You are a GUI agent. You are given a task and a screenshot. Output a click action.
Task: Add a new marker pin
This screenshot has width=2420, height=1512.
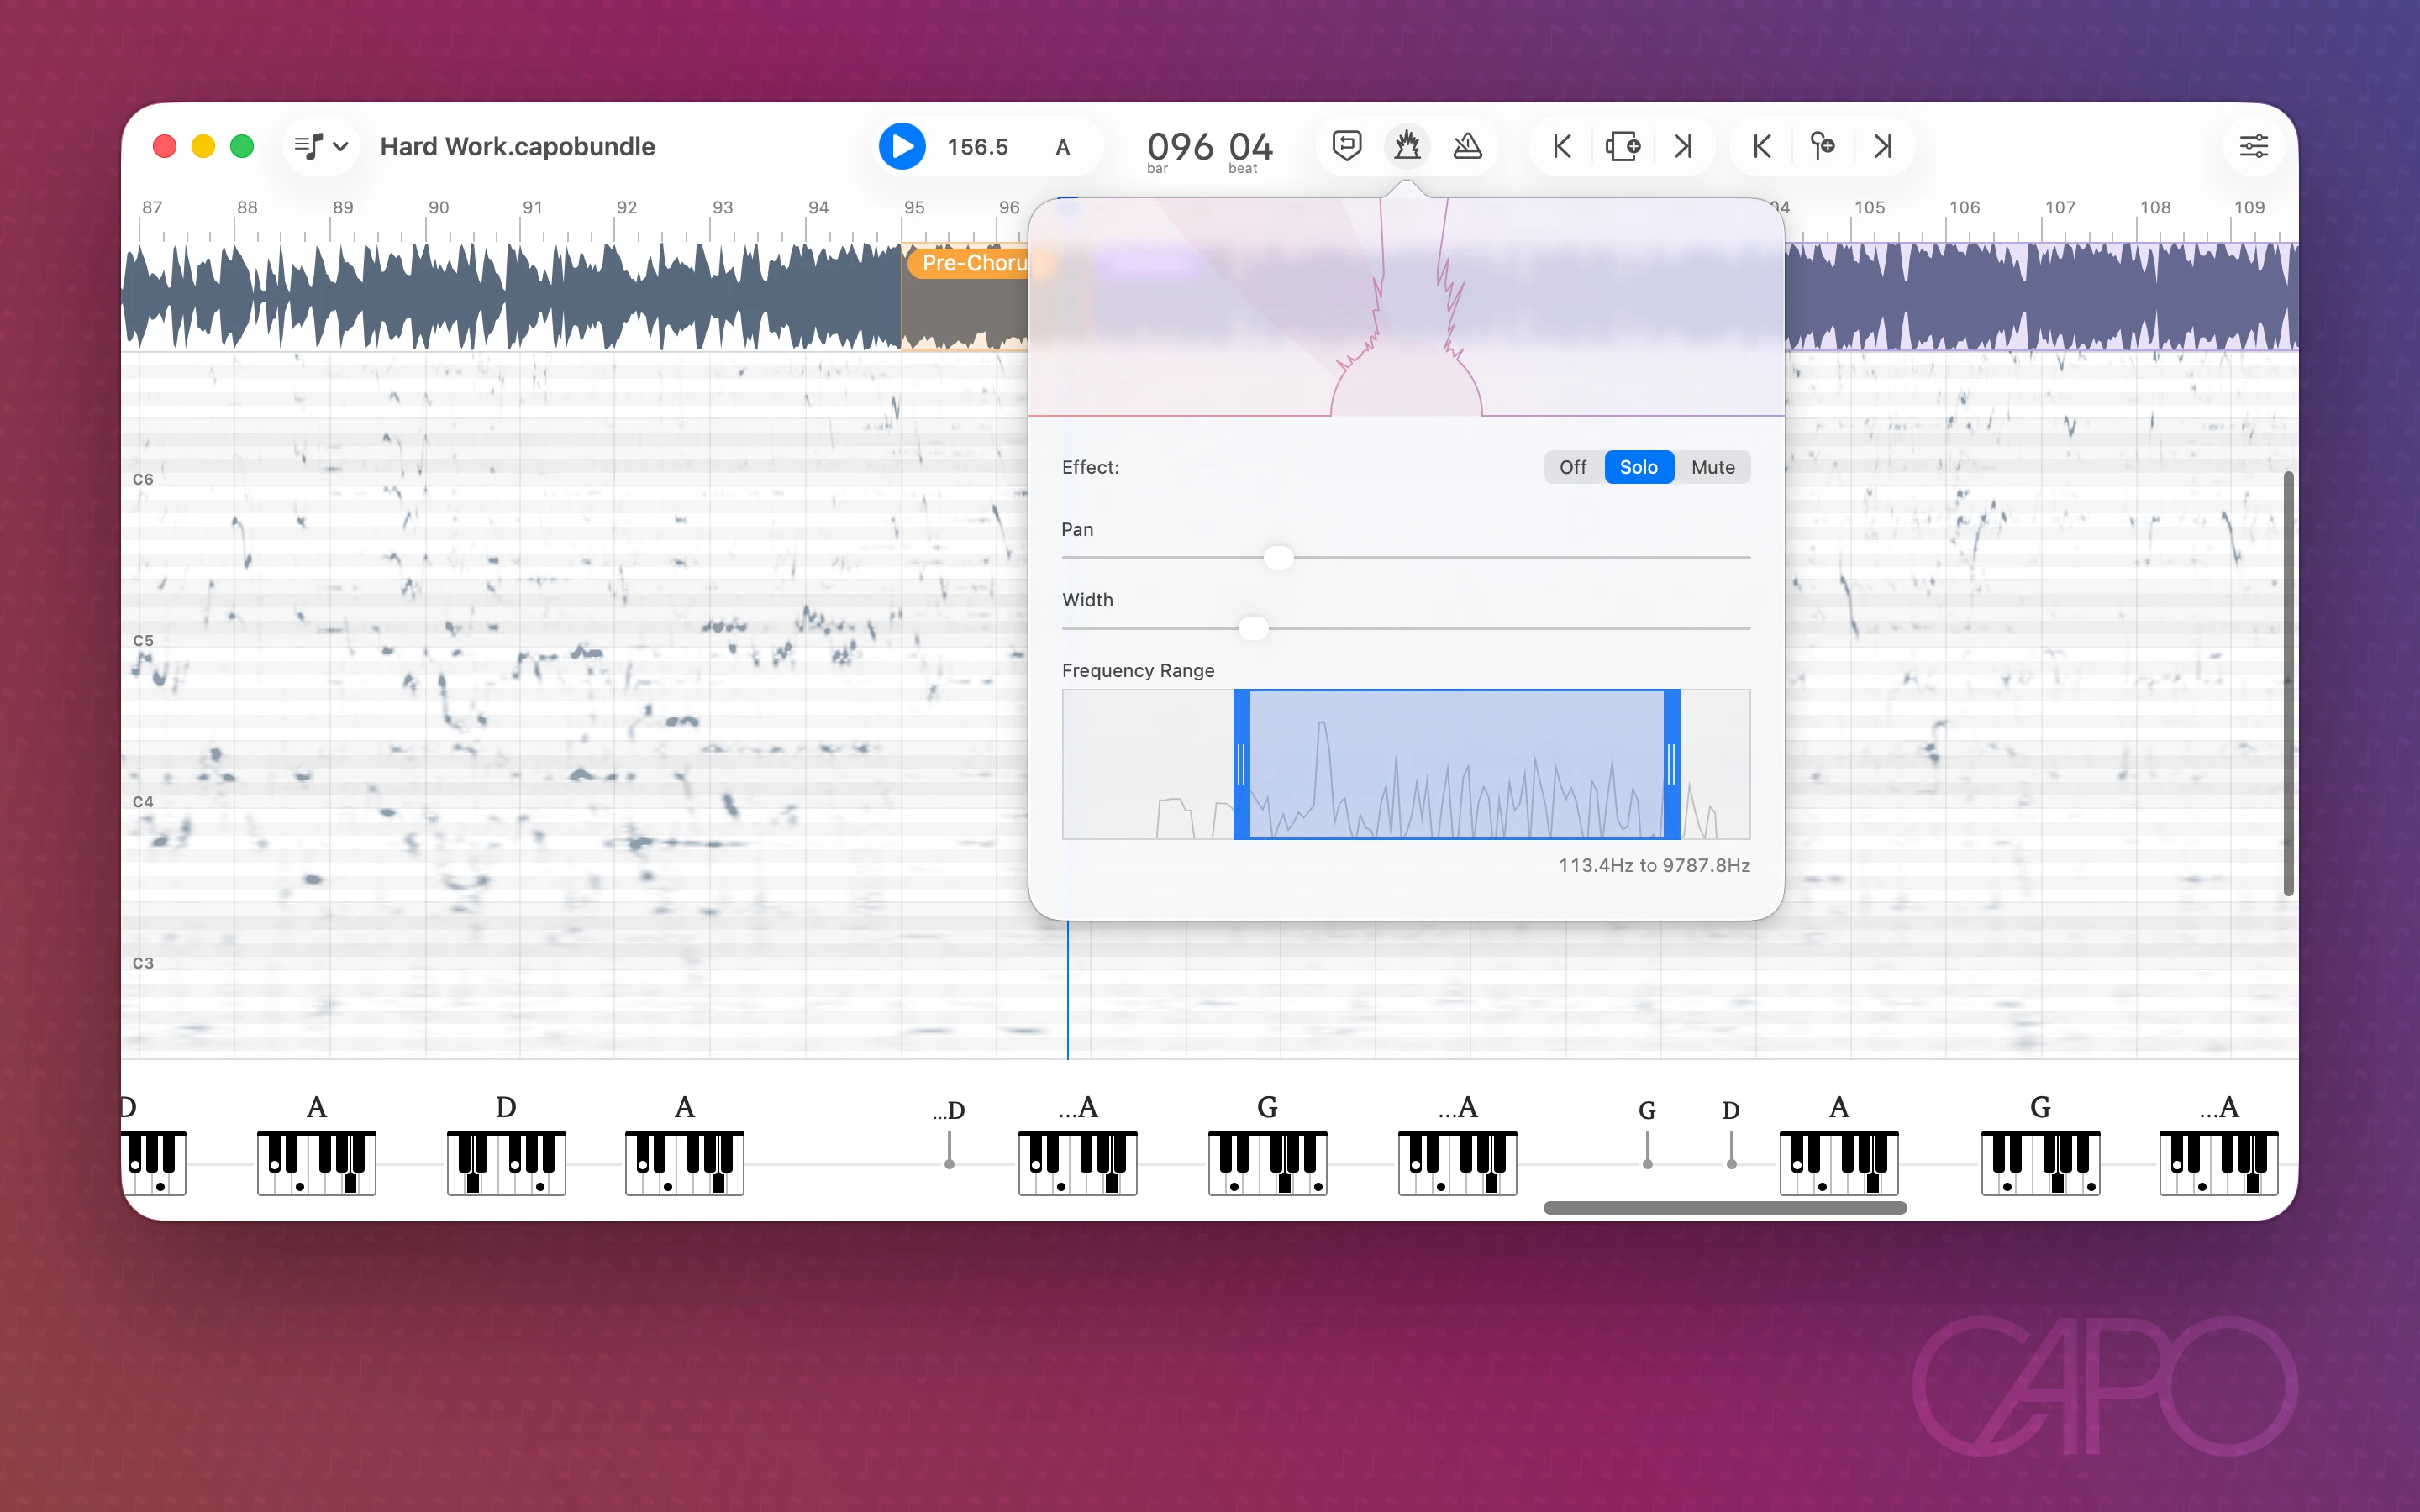[x=1822, y=146]
